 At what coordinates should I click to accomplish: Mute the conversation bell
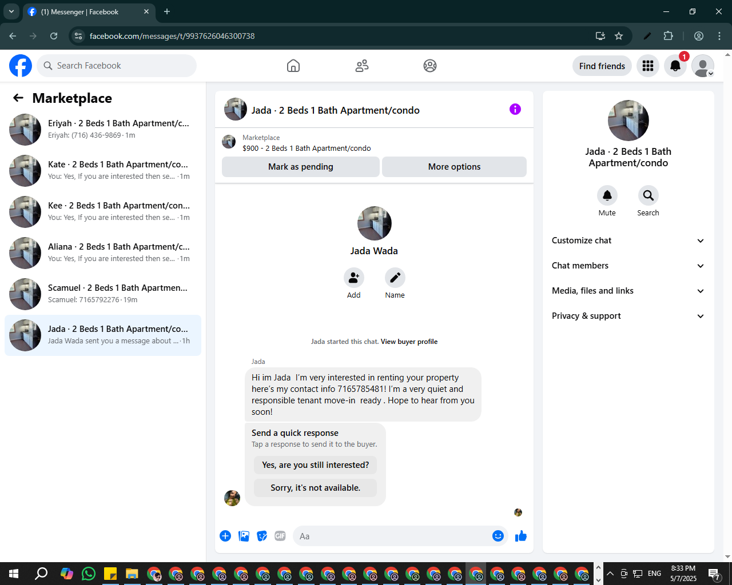point(607,195)
